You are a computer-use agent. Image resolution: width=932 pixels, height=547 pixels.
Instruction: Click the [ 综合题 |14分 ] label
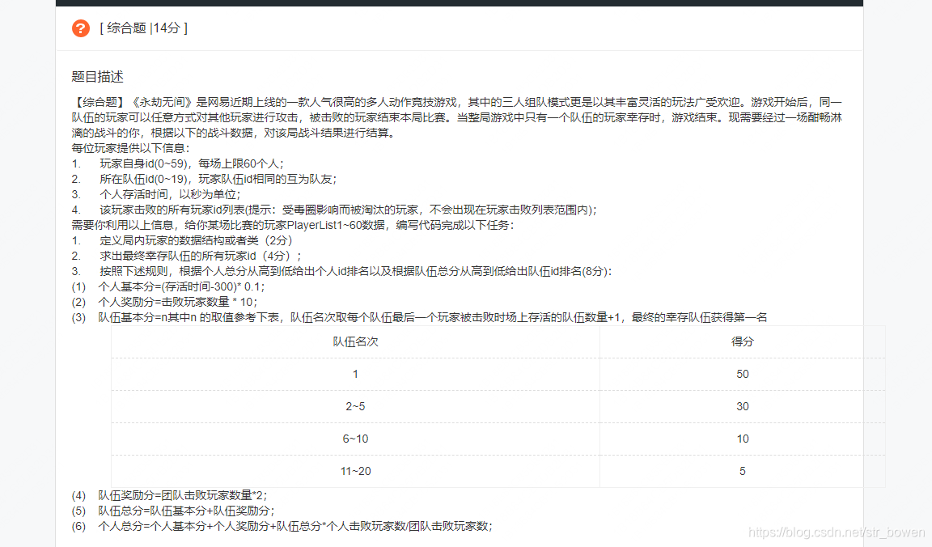click(142, 27)
